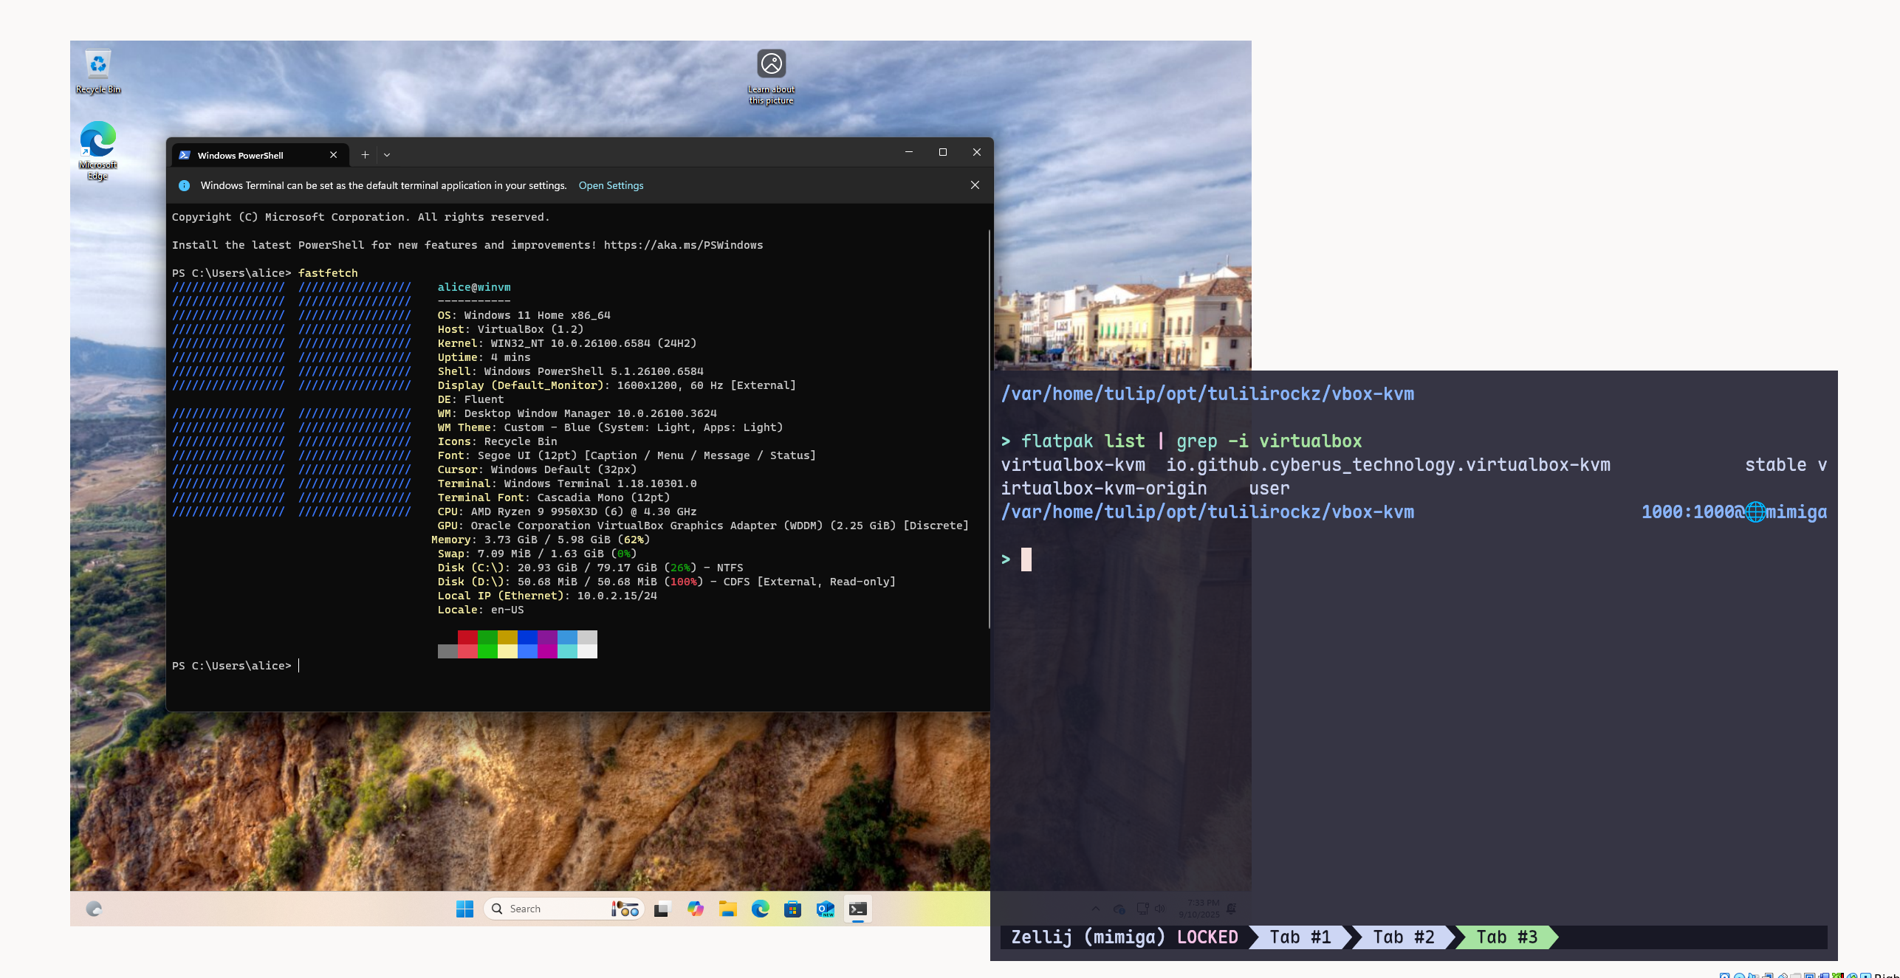The height and width of the screenshot is (978, 1900).
Task: Open File Explorer in the taskbar
Action: click(x=728, y=909)
